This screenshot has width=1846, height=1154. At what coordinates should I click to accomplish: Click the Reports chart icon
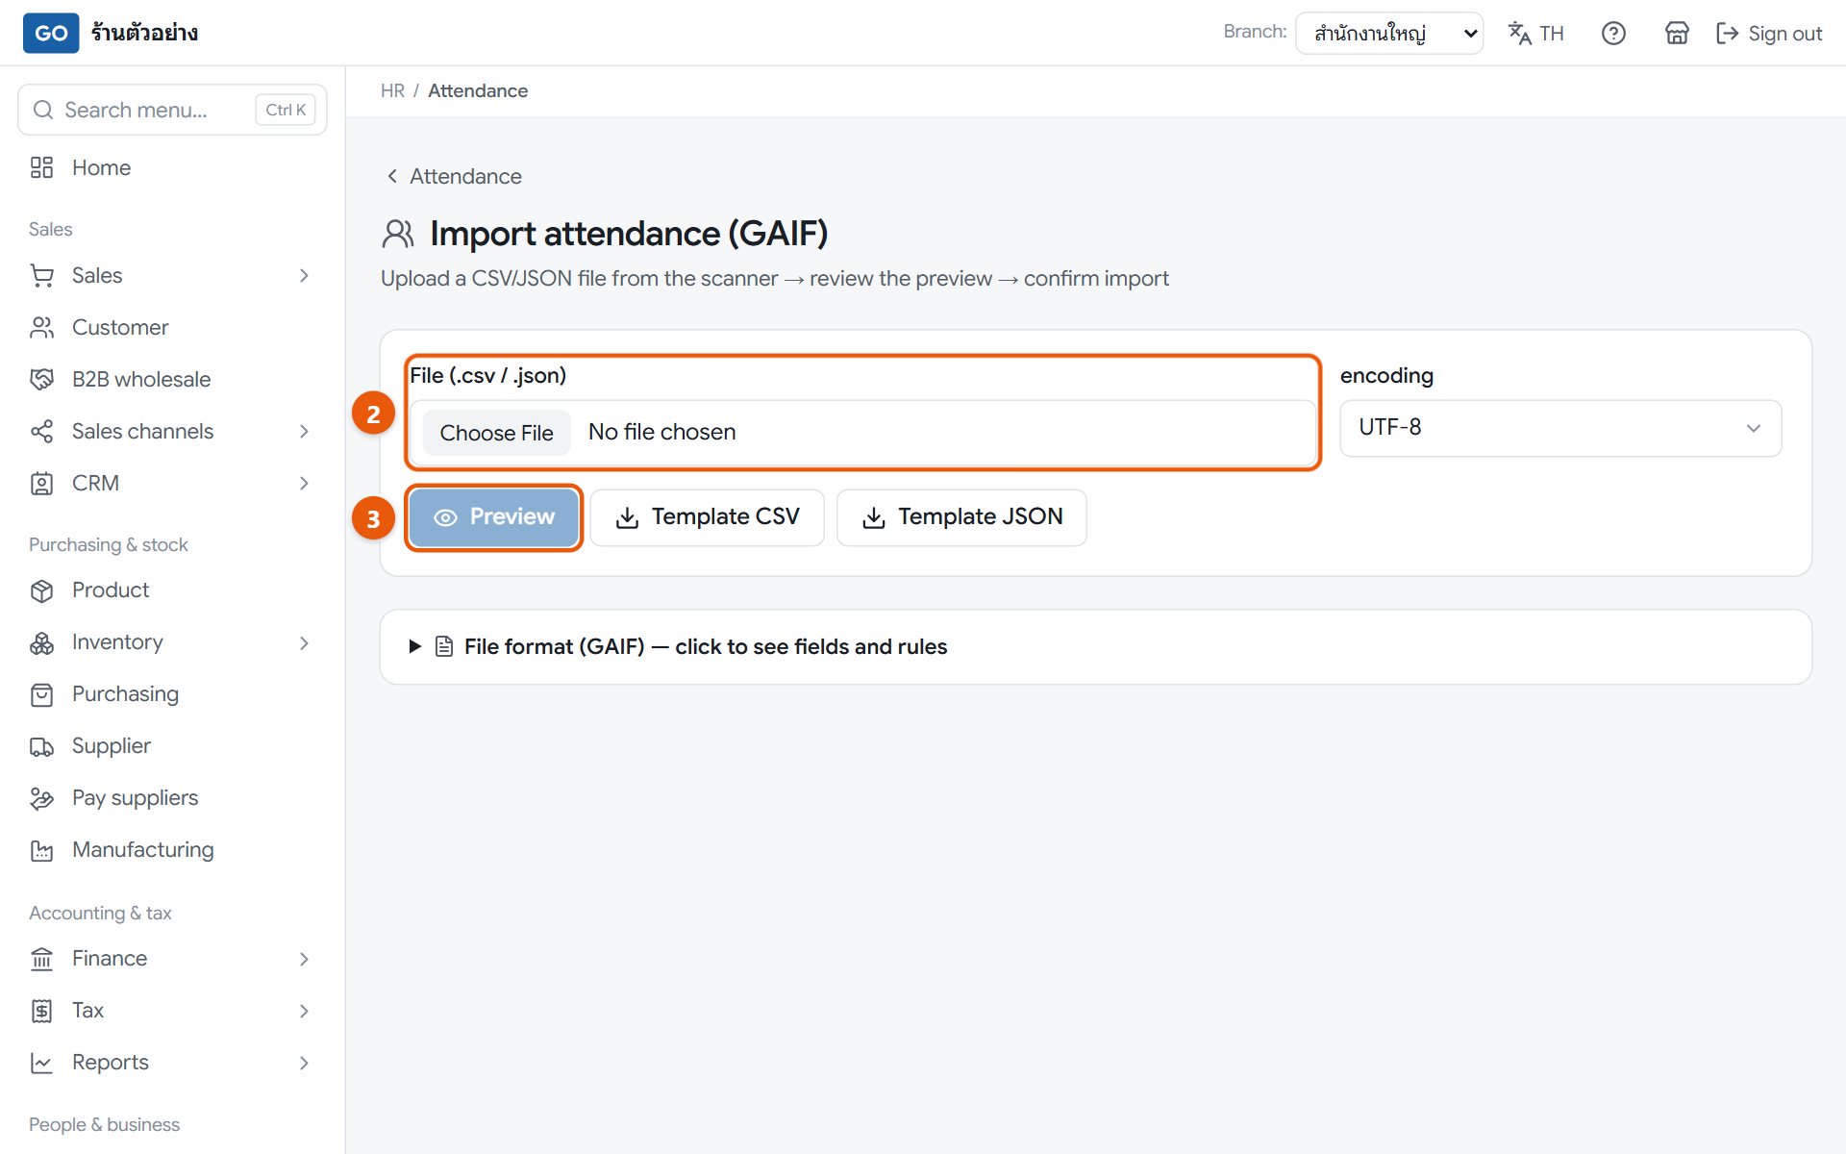pyautogui.click(x=41, y=1063)
